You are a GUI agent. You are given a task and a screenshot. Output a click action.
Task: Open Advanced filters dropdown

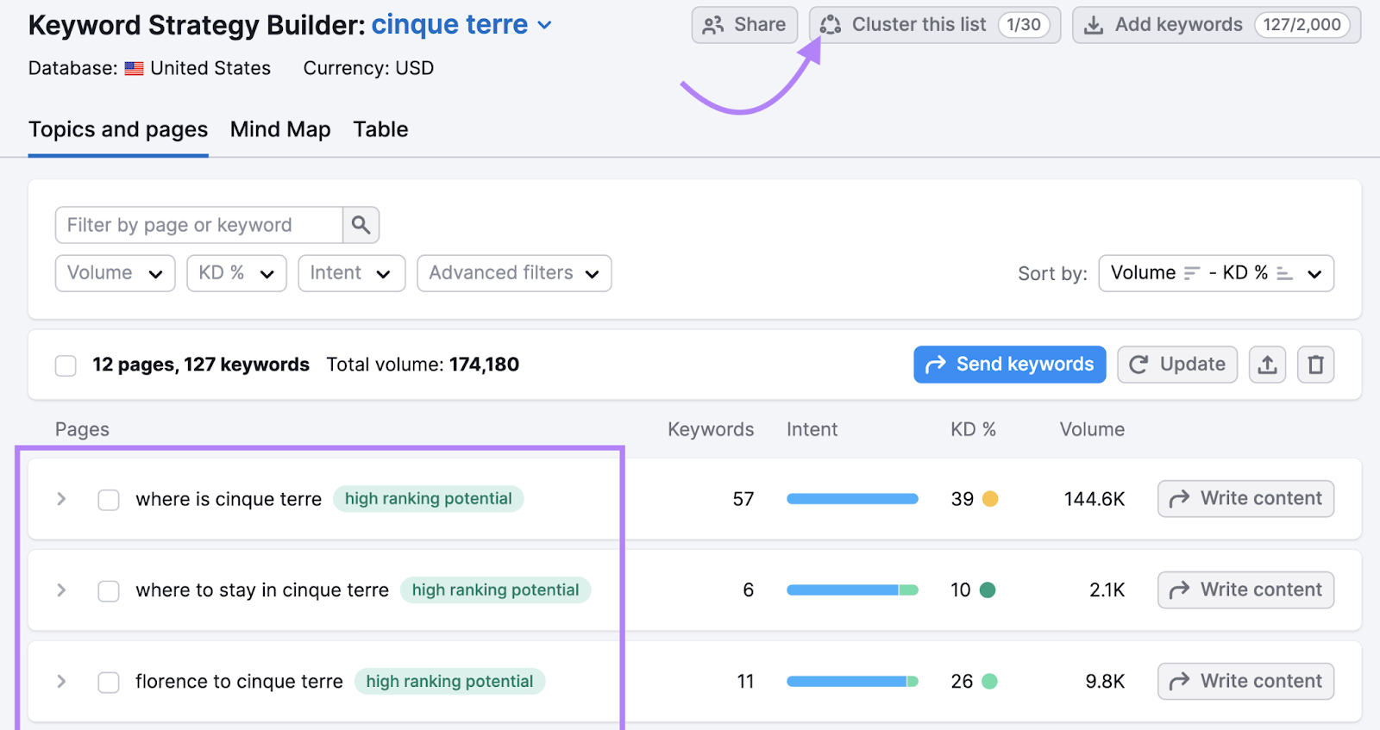tap(514, 273)
